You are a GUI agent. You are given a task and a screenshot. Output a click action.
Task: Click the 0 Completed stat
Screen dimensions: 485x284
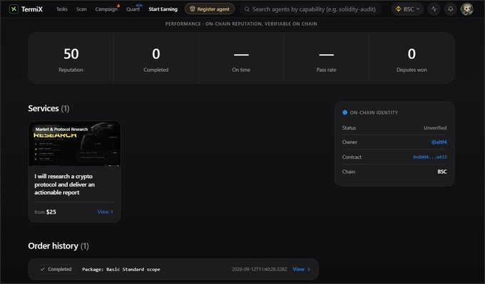tap(156, 58)
